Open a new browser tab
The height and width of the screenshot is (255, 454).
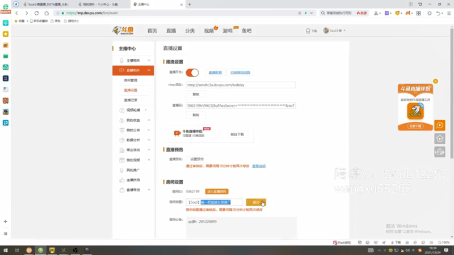click(x=190, y=5)
